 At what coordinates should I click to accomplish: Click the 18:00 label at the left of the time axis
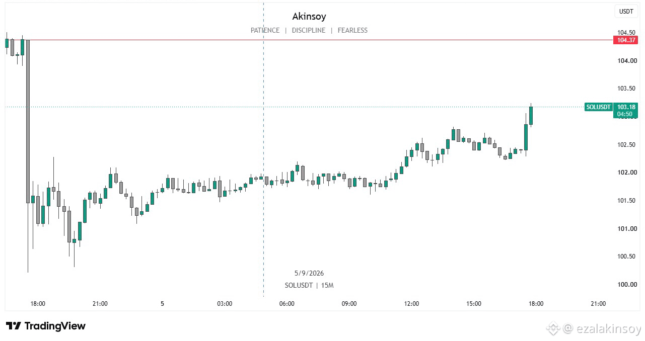pyautogui.click(x=38, y=304)
